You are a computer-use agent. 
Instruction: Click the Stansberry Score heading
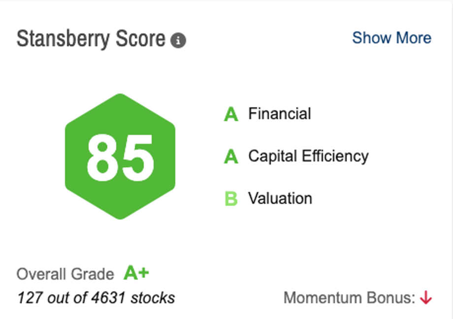coord(91,38)
